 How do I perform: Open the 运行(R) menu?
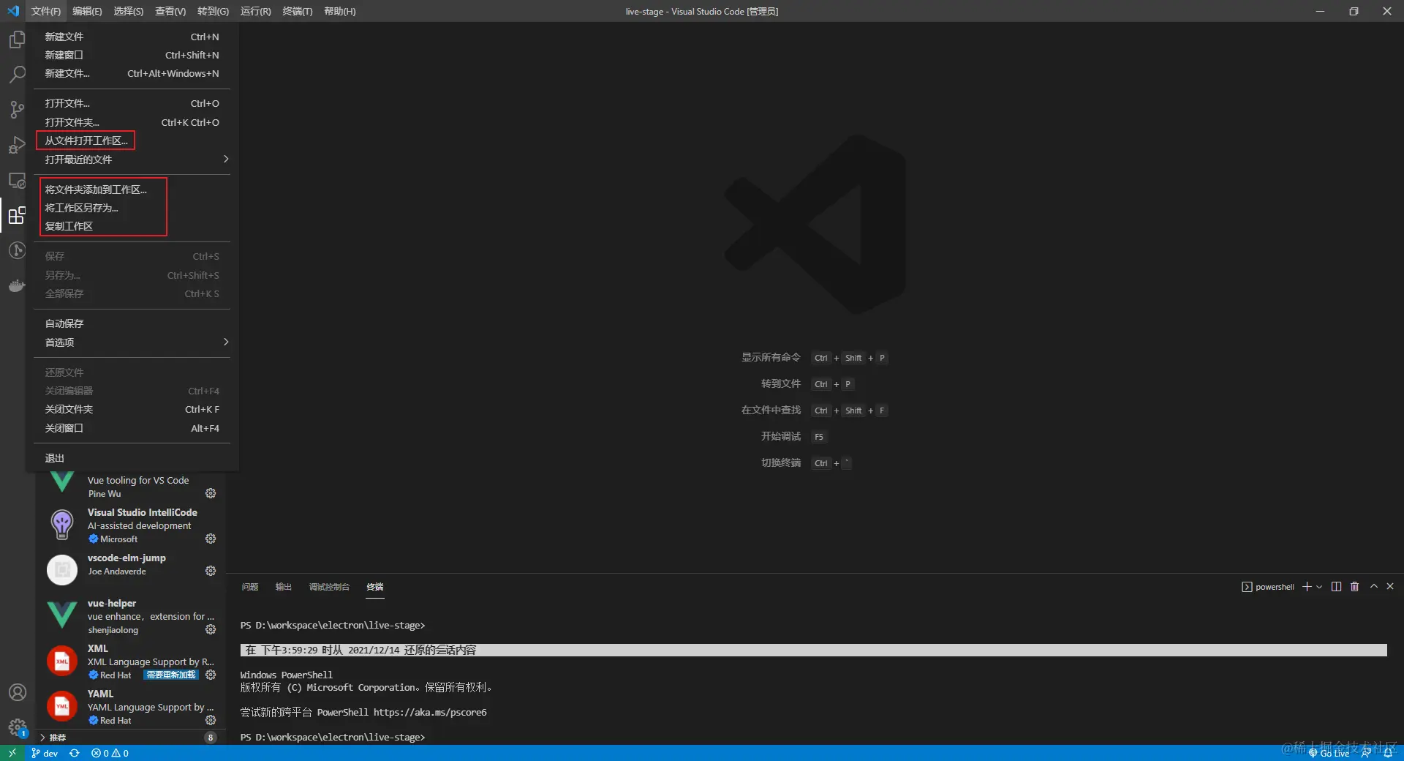[x=256, y=11]
